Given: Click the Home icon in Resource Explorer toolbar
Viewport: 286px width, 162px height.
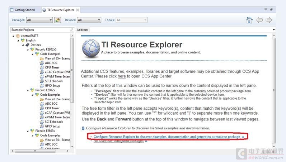Looking at the screenshot, I should click(x=249, y=20).
